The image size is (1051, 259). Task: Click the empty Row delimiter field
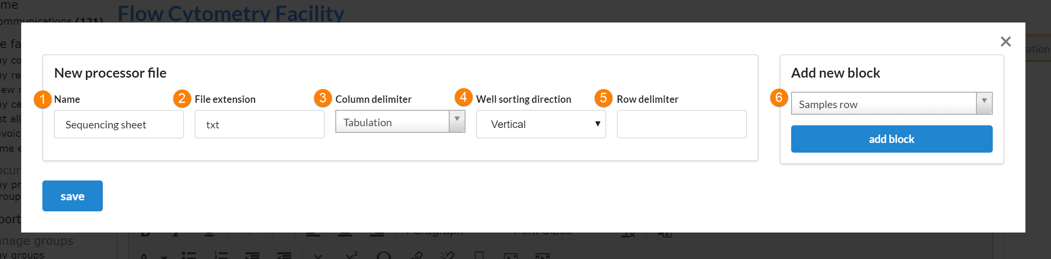point(681,124)
